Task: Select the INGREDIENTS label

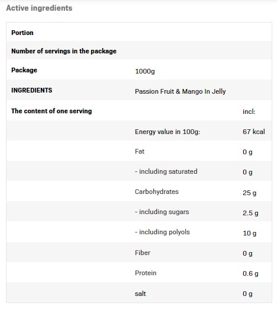Action: pyautogui.click(x=32, y=90)
